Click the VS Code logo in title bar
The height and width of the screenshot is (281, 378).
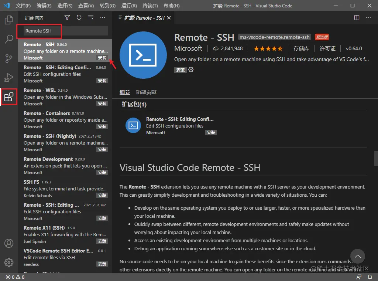click(x=7, y=6)
